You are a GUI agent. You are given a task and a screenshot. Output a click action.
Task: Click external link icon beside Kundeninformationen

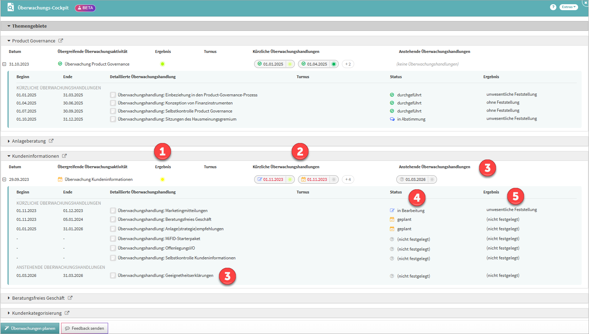tap(65, 156)
